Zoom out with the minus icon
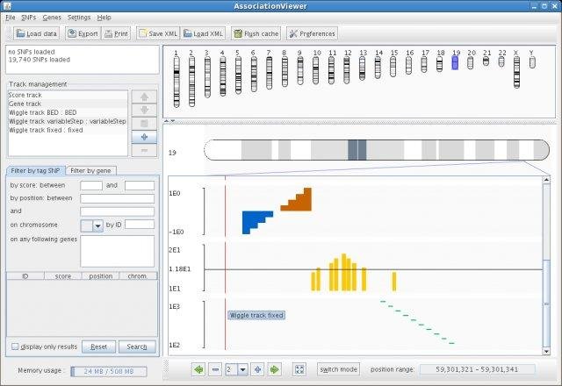This screenshot has height=386, width=562. (215, 369)
